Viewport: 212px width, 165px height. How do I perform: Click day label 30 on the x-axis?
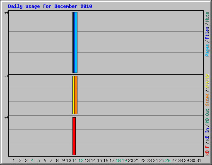click(x=193, y=160)
